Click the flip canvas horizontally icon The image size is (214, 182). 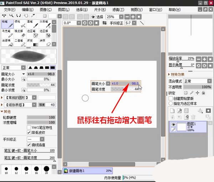pyautogui.click(x=105, y=23)
